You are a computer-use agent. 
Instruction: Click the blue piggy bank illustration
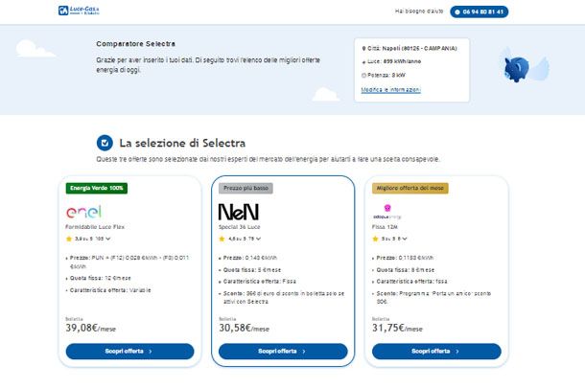click(x=517, y=69)
